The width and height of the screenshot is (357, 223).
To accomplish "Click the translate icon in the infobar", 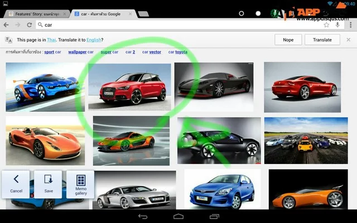I will pos(9,40).
